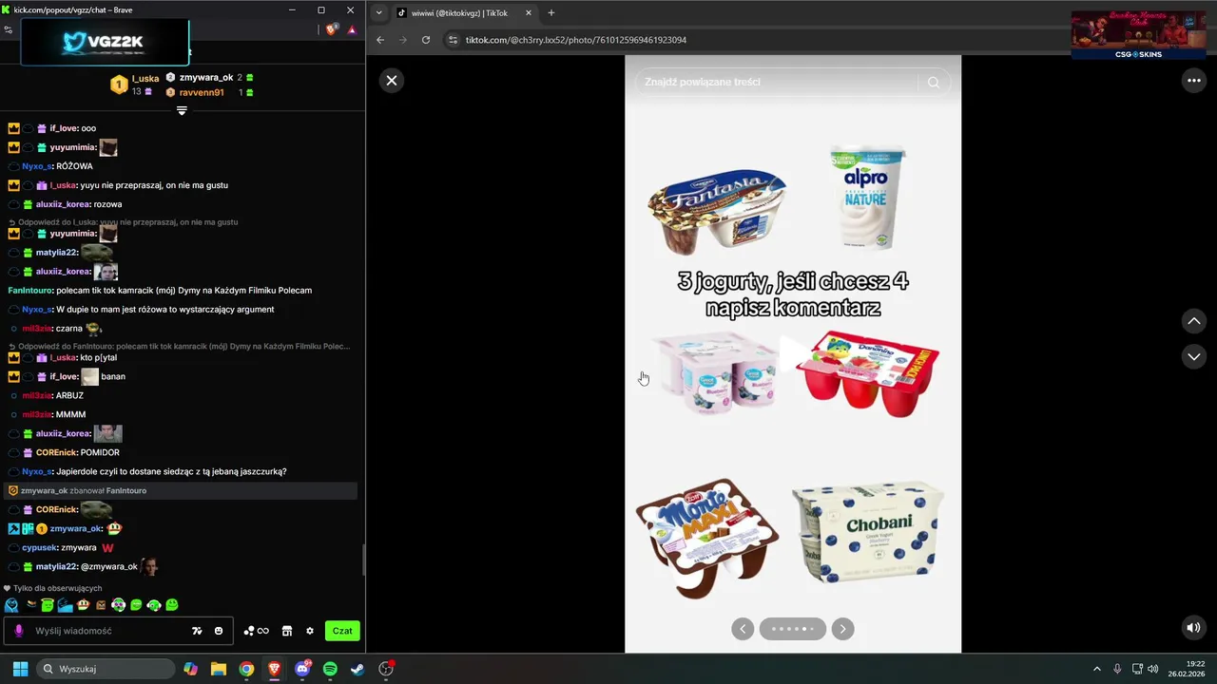
Task: Click the magnifier icon in TikTok search
Action: [934, 83]
